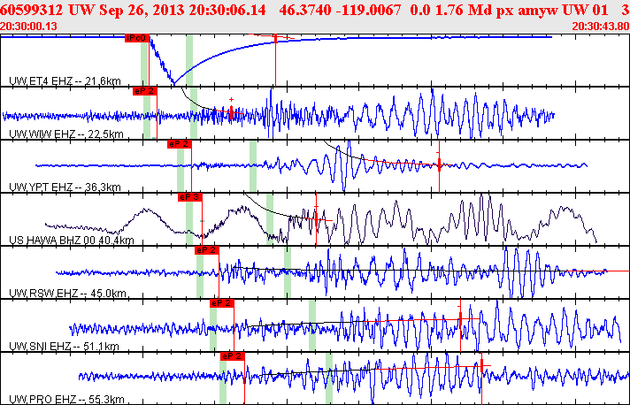
Task: Click the red coda end marker on YPT trace
Action: coord(439,164)
